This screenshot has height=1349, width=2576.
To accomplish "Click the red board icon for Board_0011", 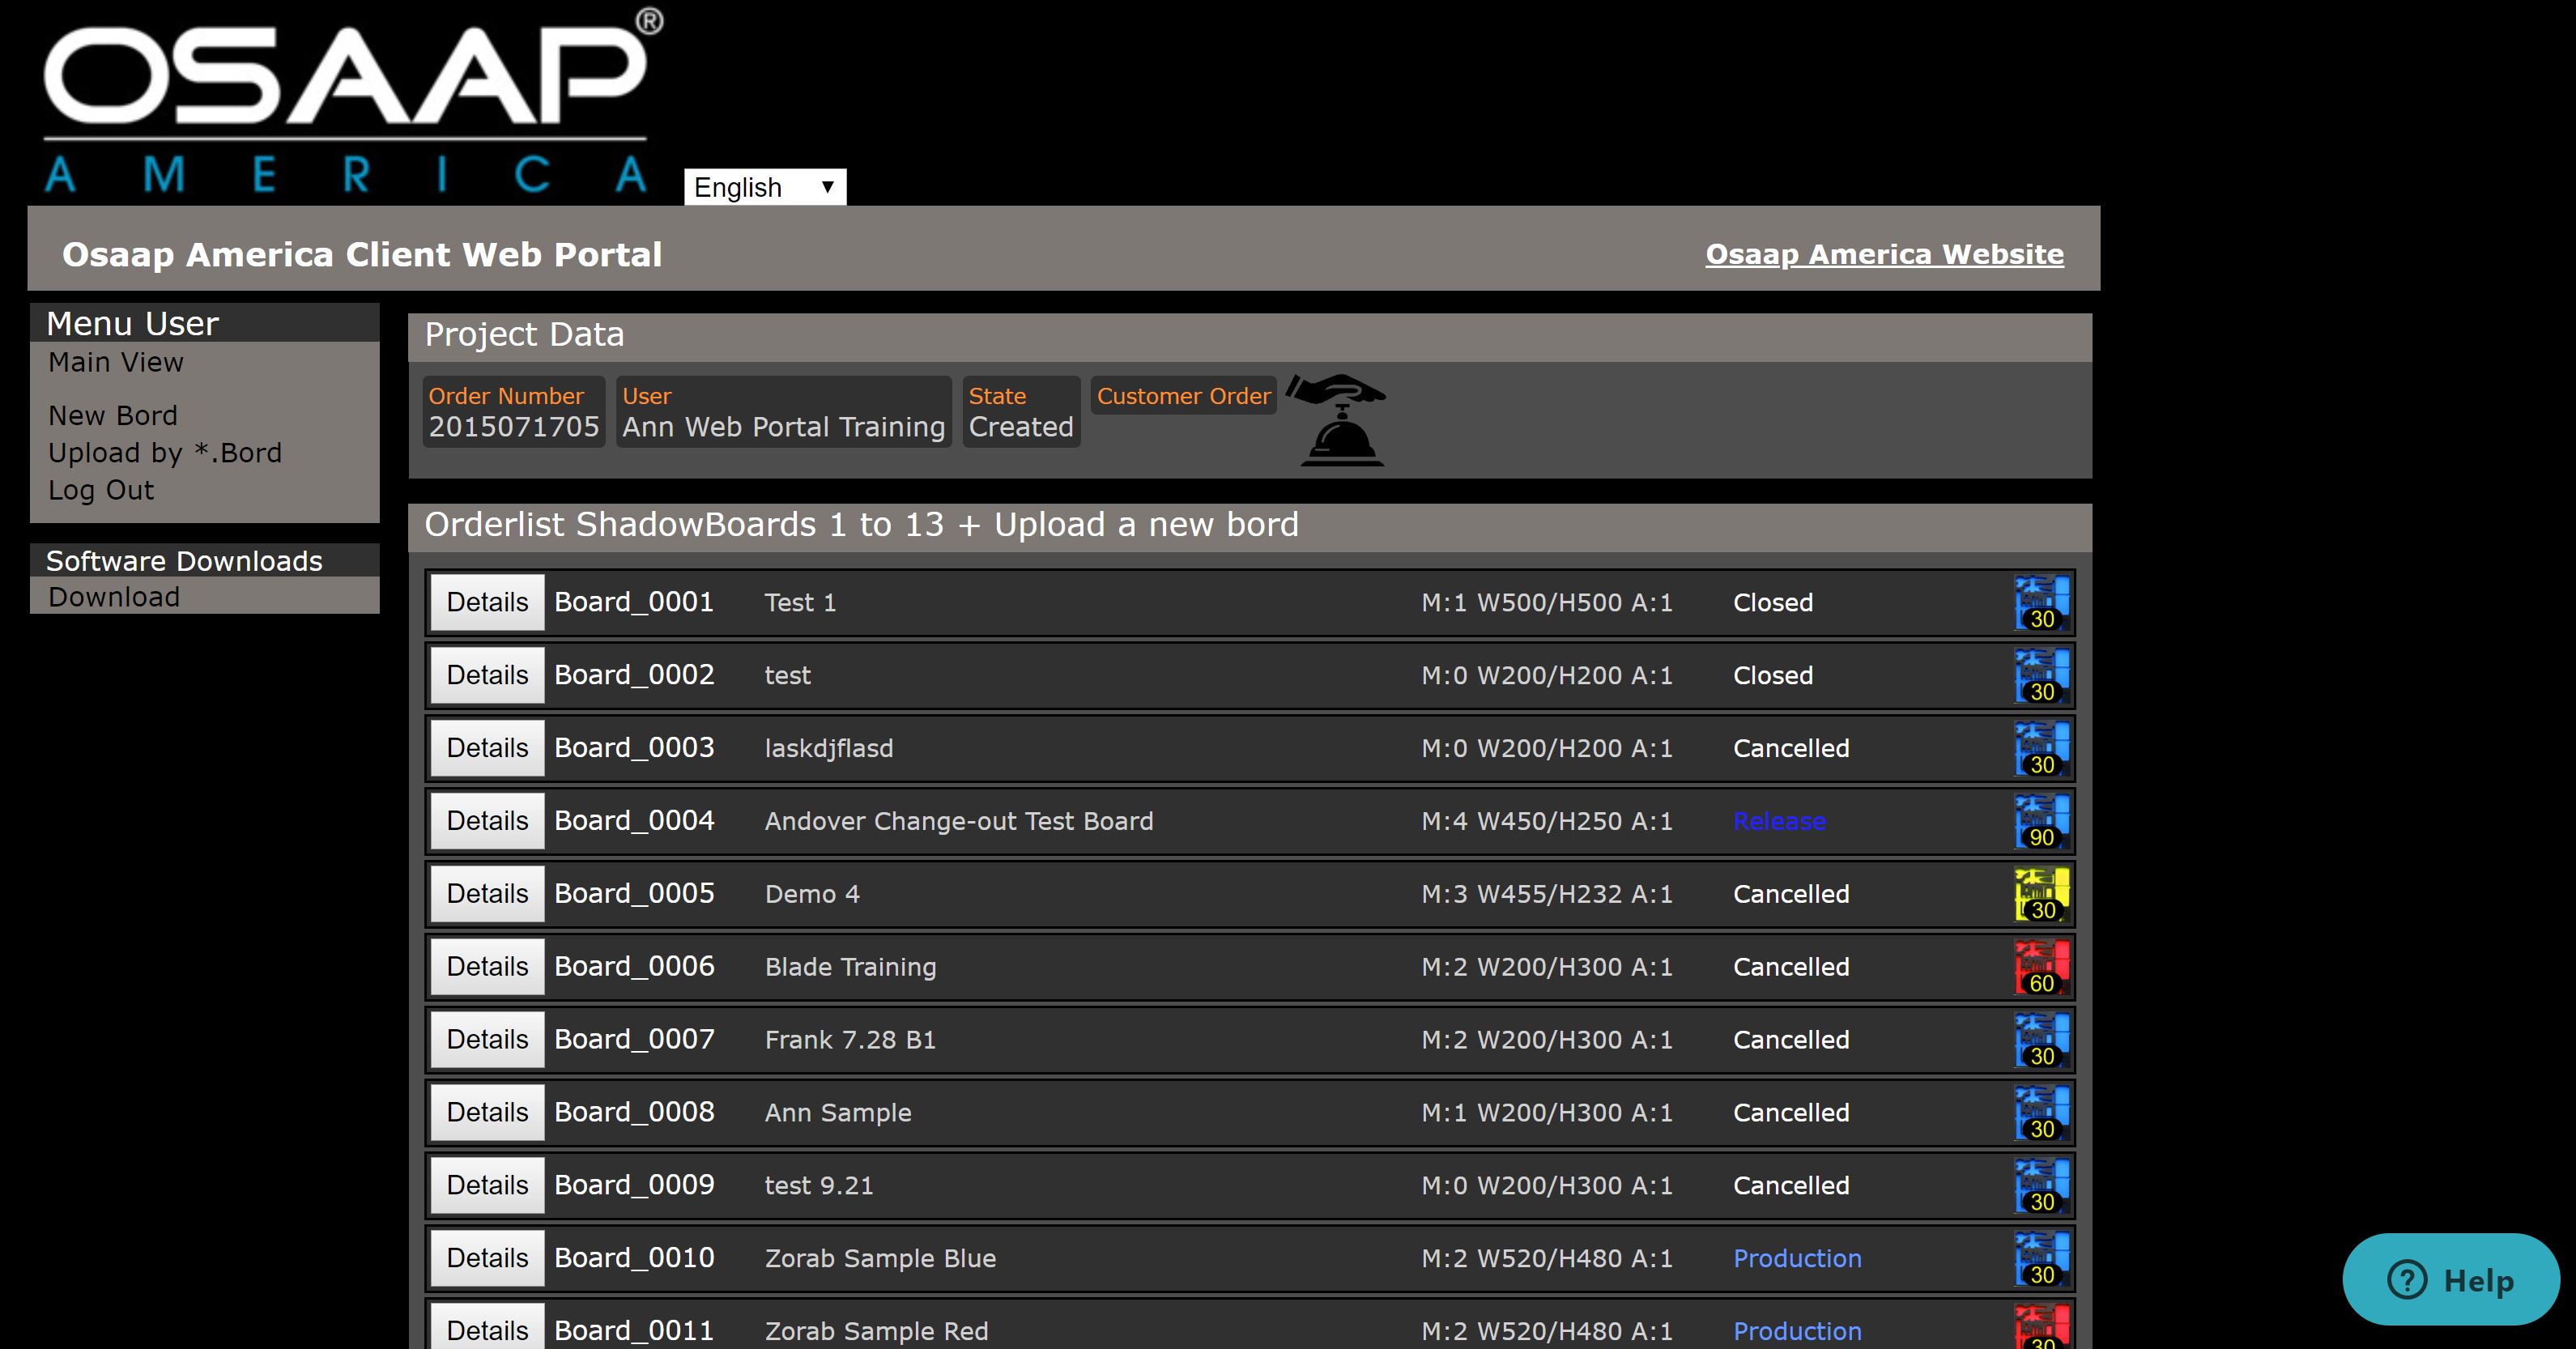I will point(2041,1327).
